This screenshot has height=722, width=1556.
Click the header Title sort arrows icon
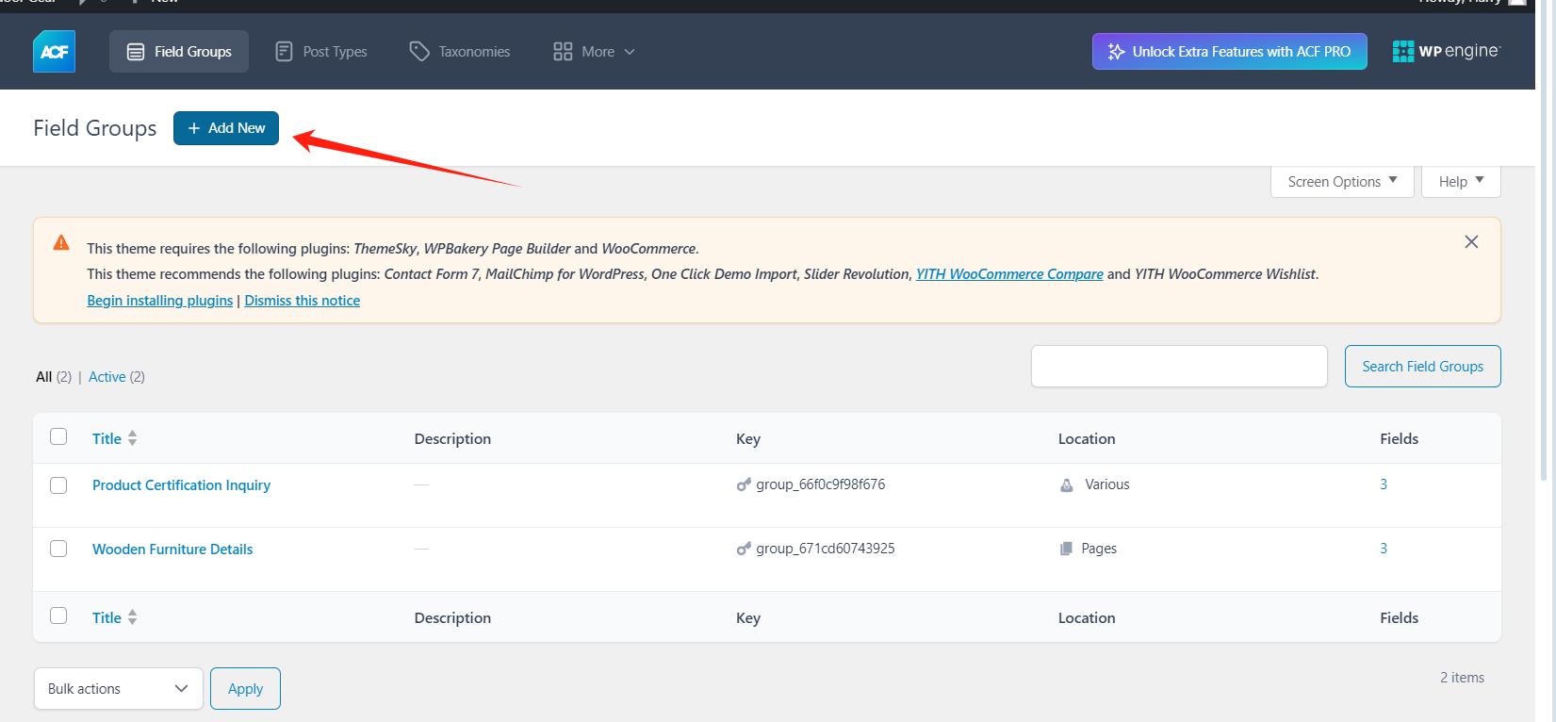tap(133, 438)
